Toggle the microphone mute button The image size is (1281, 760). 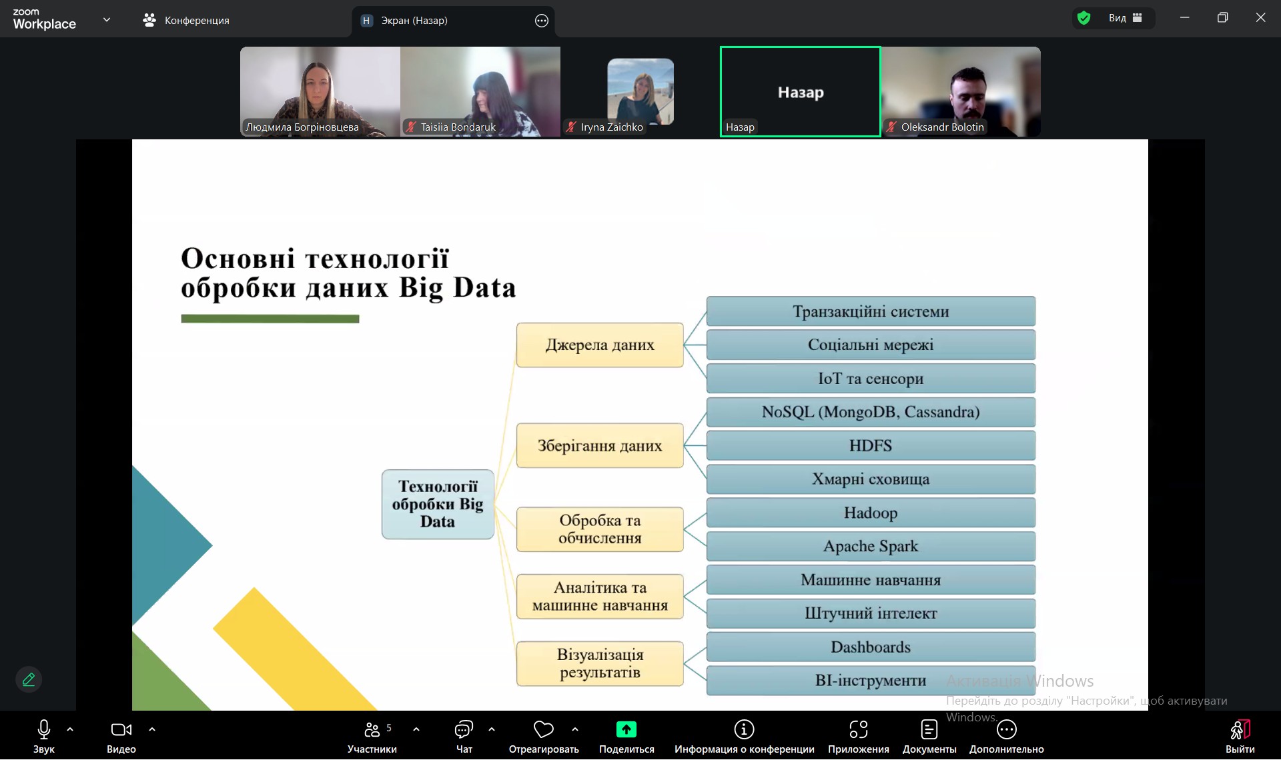coord(44,730)
